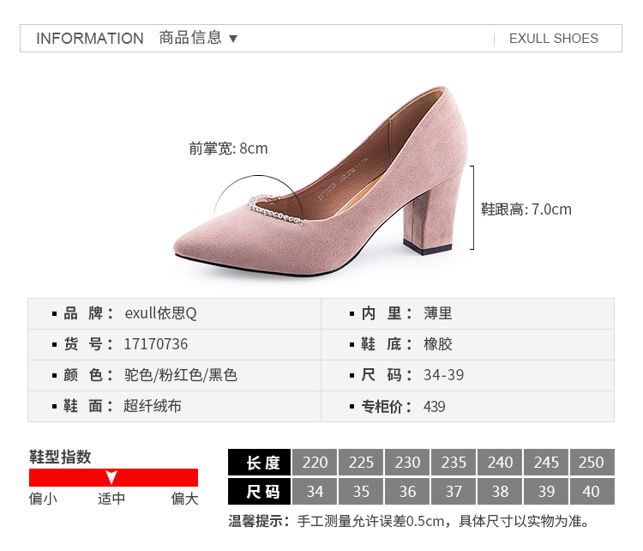This screenshot has height=551, width=643.
Task: Click the INFORMATION header text
Action: (x=90, y=39)
